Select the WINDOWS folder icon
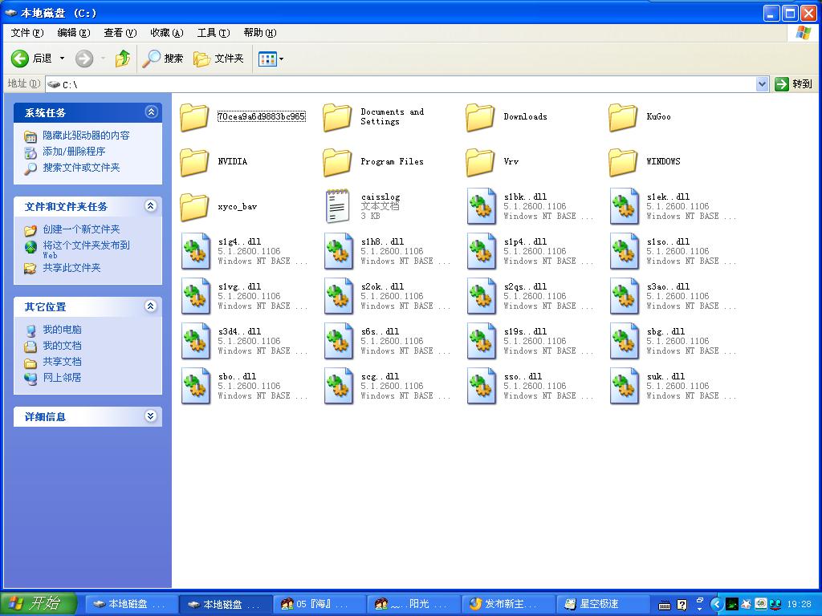The height and width of the screenshot is (616, 822). click(x=623, y=162)
